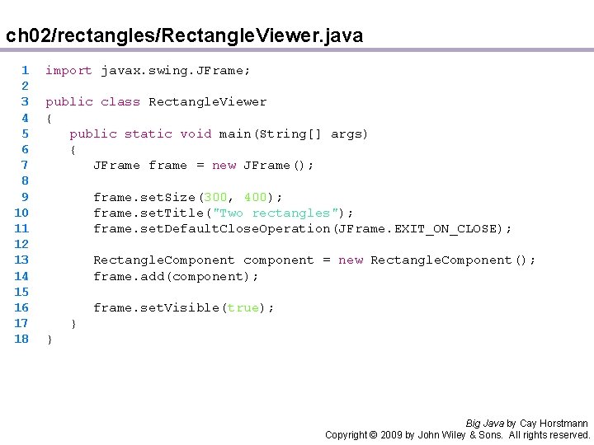The height and width of the screenshot is (445, 594).
Task: Click the "public class RectangleViewer" line
Action: pos(156,102)
